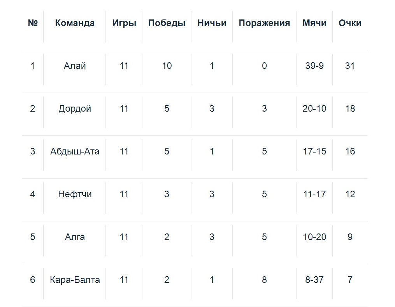Click Алай's goals value 39-9
The image size is (395, 307).
314,66
